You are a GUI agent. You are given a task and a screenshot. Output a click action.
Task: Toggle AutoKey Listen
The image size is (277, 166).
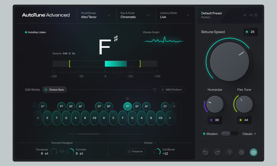[35, 32]
